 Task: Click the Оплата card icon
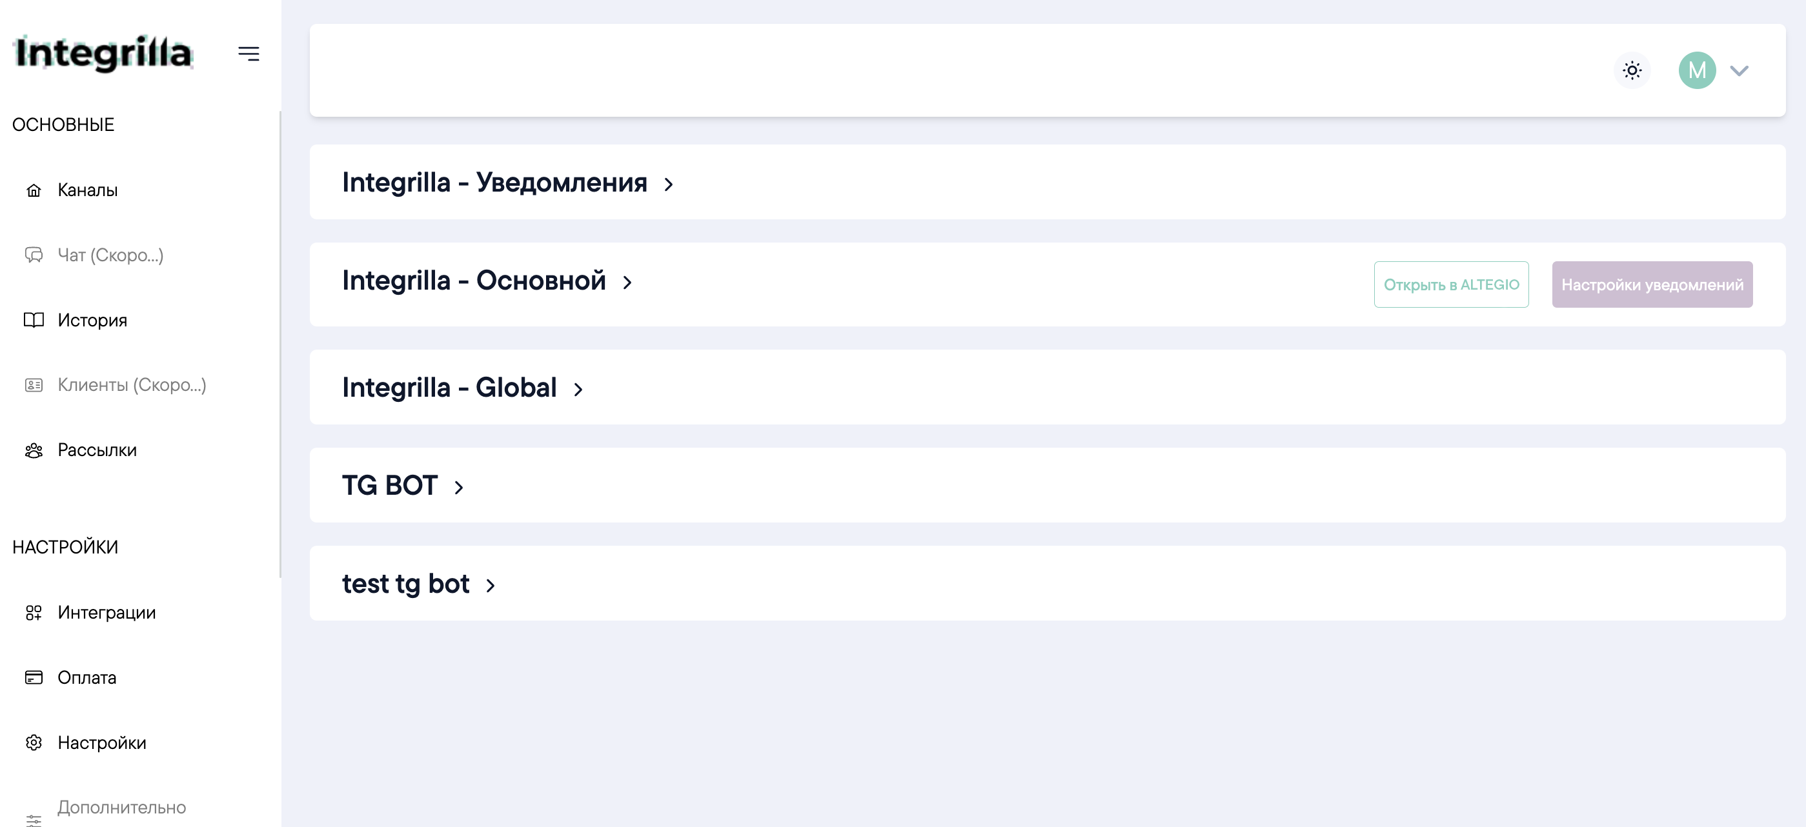pyautogui.click(x=34, y=678)
